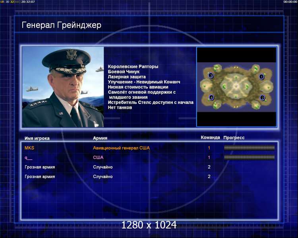This screenshot has width=298, height=238.
Task: Click MKS loading progress bar
Action: (x=250, y=148)
